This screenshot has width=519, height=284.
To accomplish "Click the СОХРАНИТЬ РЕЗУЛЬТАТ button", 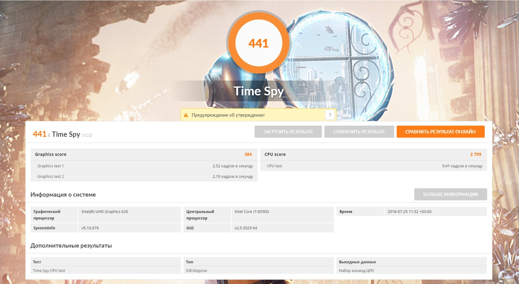I will [359, 132].
